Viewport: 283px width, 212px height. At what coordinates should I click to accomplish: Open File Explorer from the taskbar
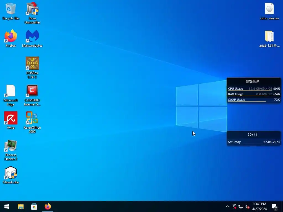point(20,206)
